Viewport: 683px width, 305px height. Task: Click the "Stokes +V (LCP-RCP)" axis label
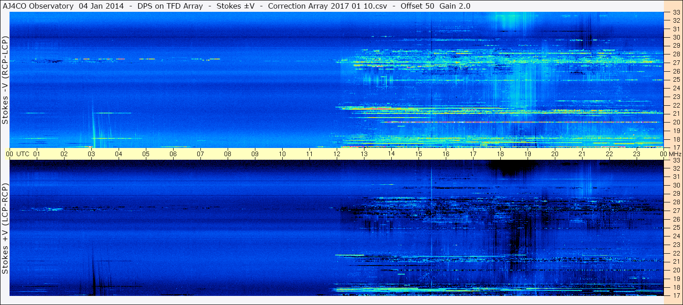(5, 229)
